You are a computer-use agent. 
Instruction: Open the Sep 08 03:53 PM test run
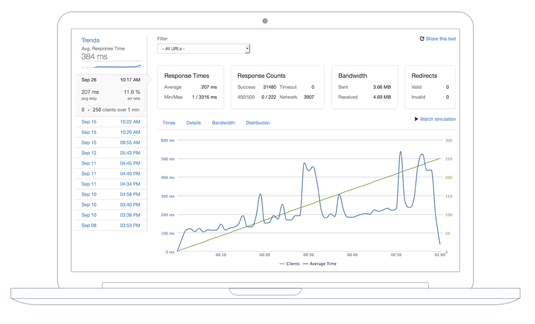pyautogui.click(x=111, y=225)
